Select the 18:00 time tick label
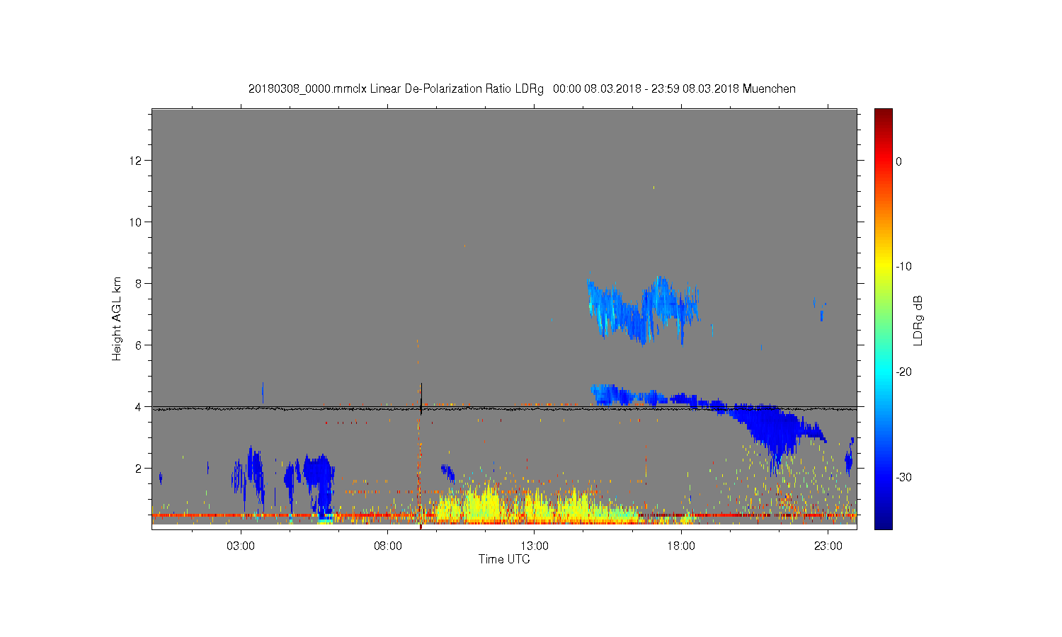This screenshot has width=1062, height=637. [x=681, y=546]
